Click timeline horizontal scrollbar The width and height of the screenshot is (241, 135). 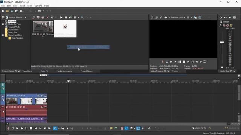(118, 124)
